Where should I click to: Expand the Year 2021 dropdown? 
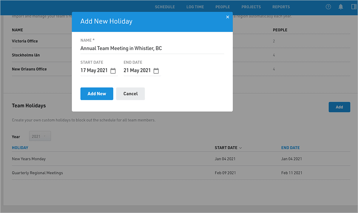click(x=40, y=136)
